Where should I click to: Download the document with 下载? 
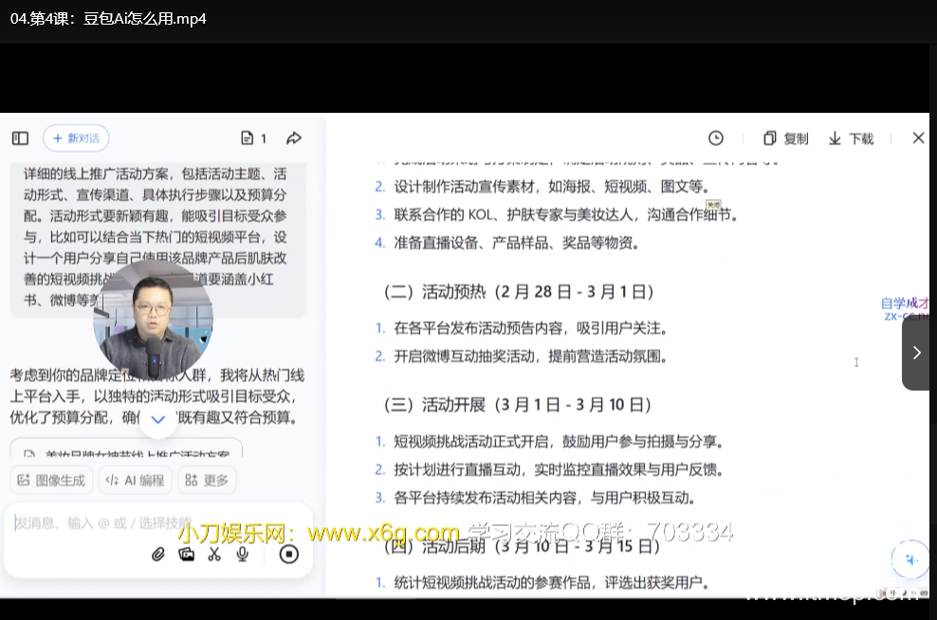pyautogui.click(x=851, y=138)
